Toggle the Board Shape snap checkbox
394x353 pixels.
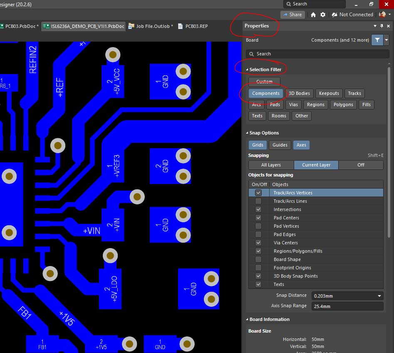tap(258, 259)
